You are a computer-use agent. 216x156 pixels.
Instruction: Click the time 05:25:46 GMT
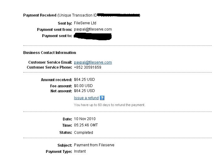pos(86,125)
